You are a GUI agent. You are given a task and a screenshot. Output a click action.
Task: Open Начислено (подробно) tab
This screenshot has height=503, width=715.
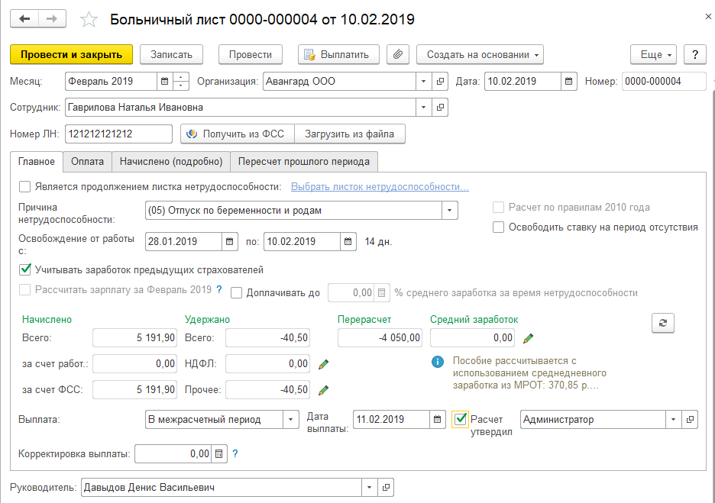tap(170, 162)
